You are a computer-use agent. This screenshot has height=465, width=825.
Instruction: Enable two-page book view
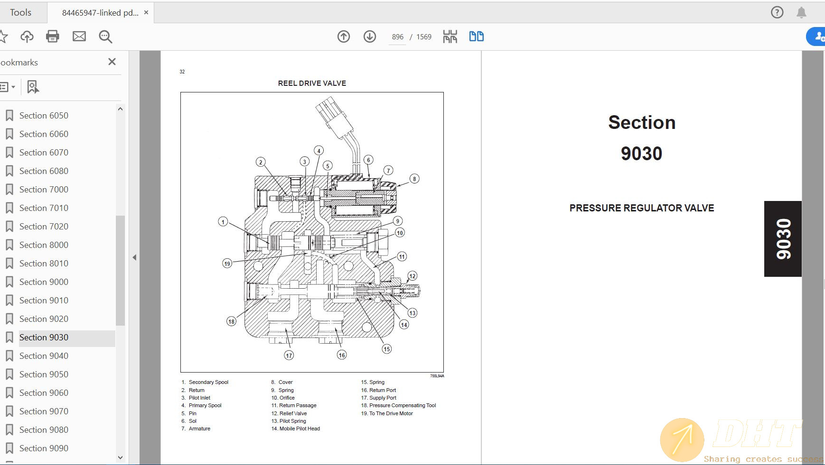point(476,36)
